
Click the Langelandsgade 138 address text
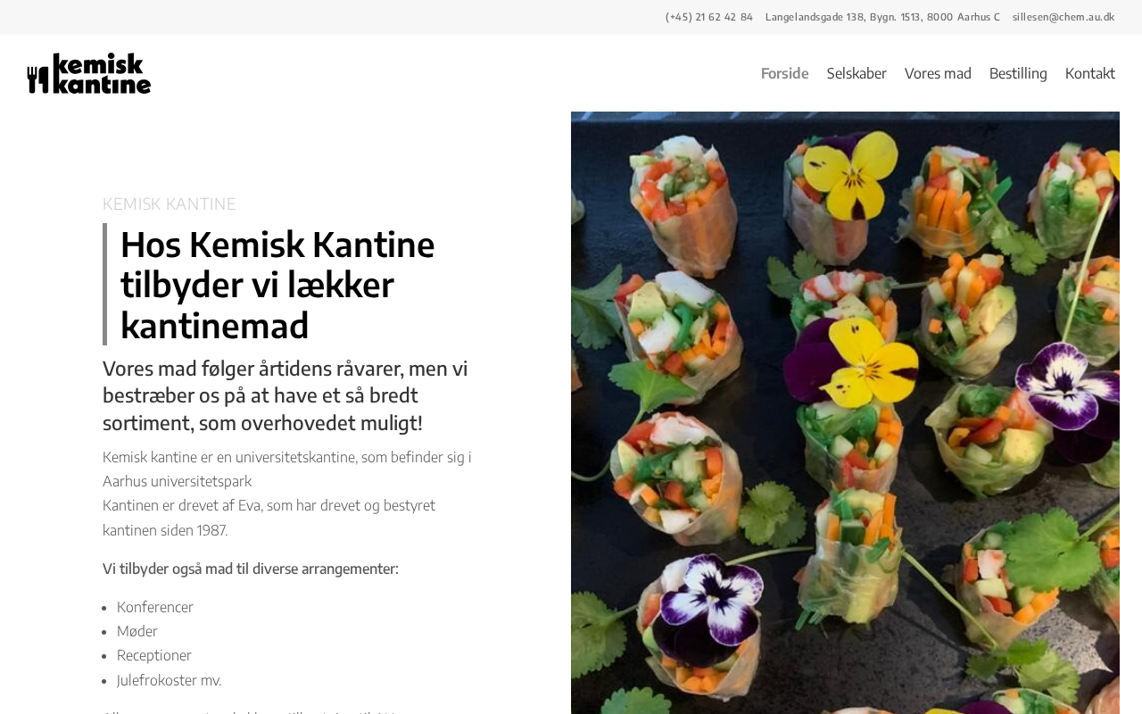[x=882, y=17]
